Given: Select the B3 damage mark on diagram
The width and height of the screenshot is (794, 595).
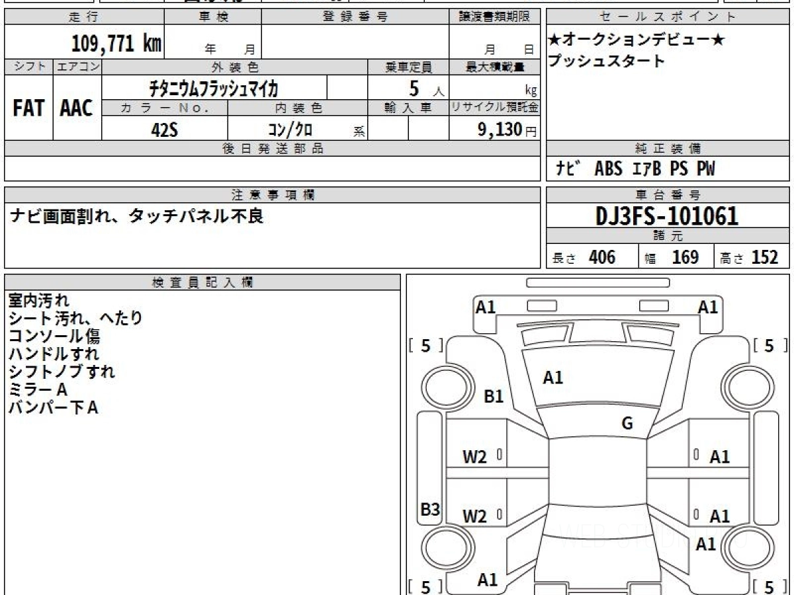Looking at the screenshot, I should [x=431, y=510].
